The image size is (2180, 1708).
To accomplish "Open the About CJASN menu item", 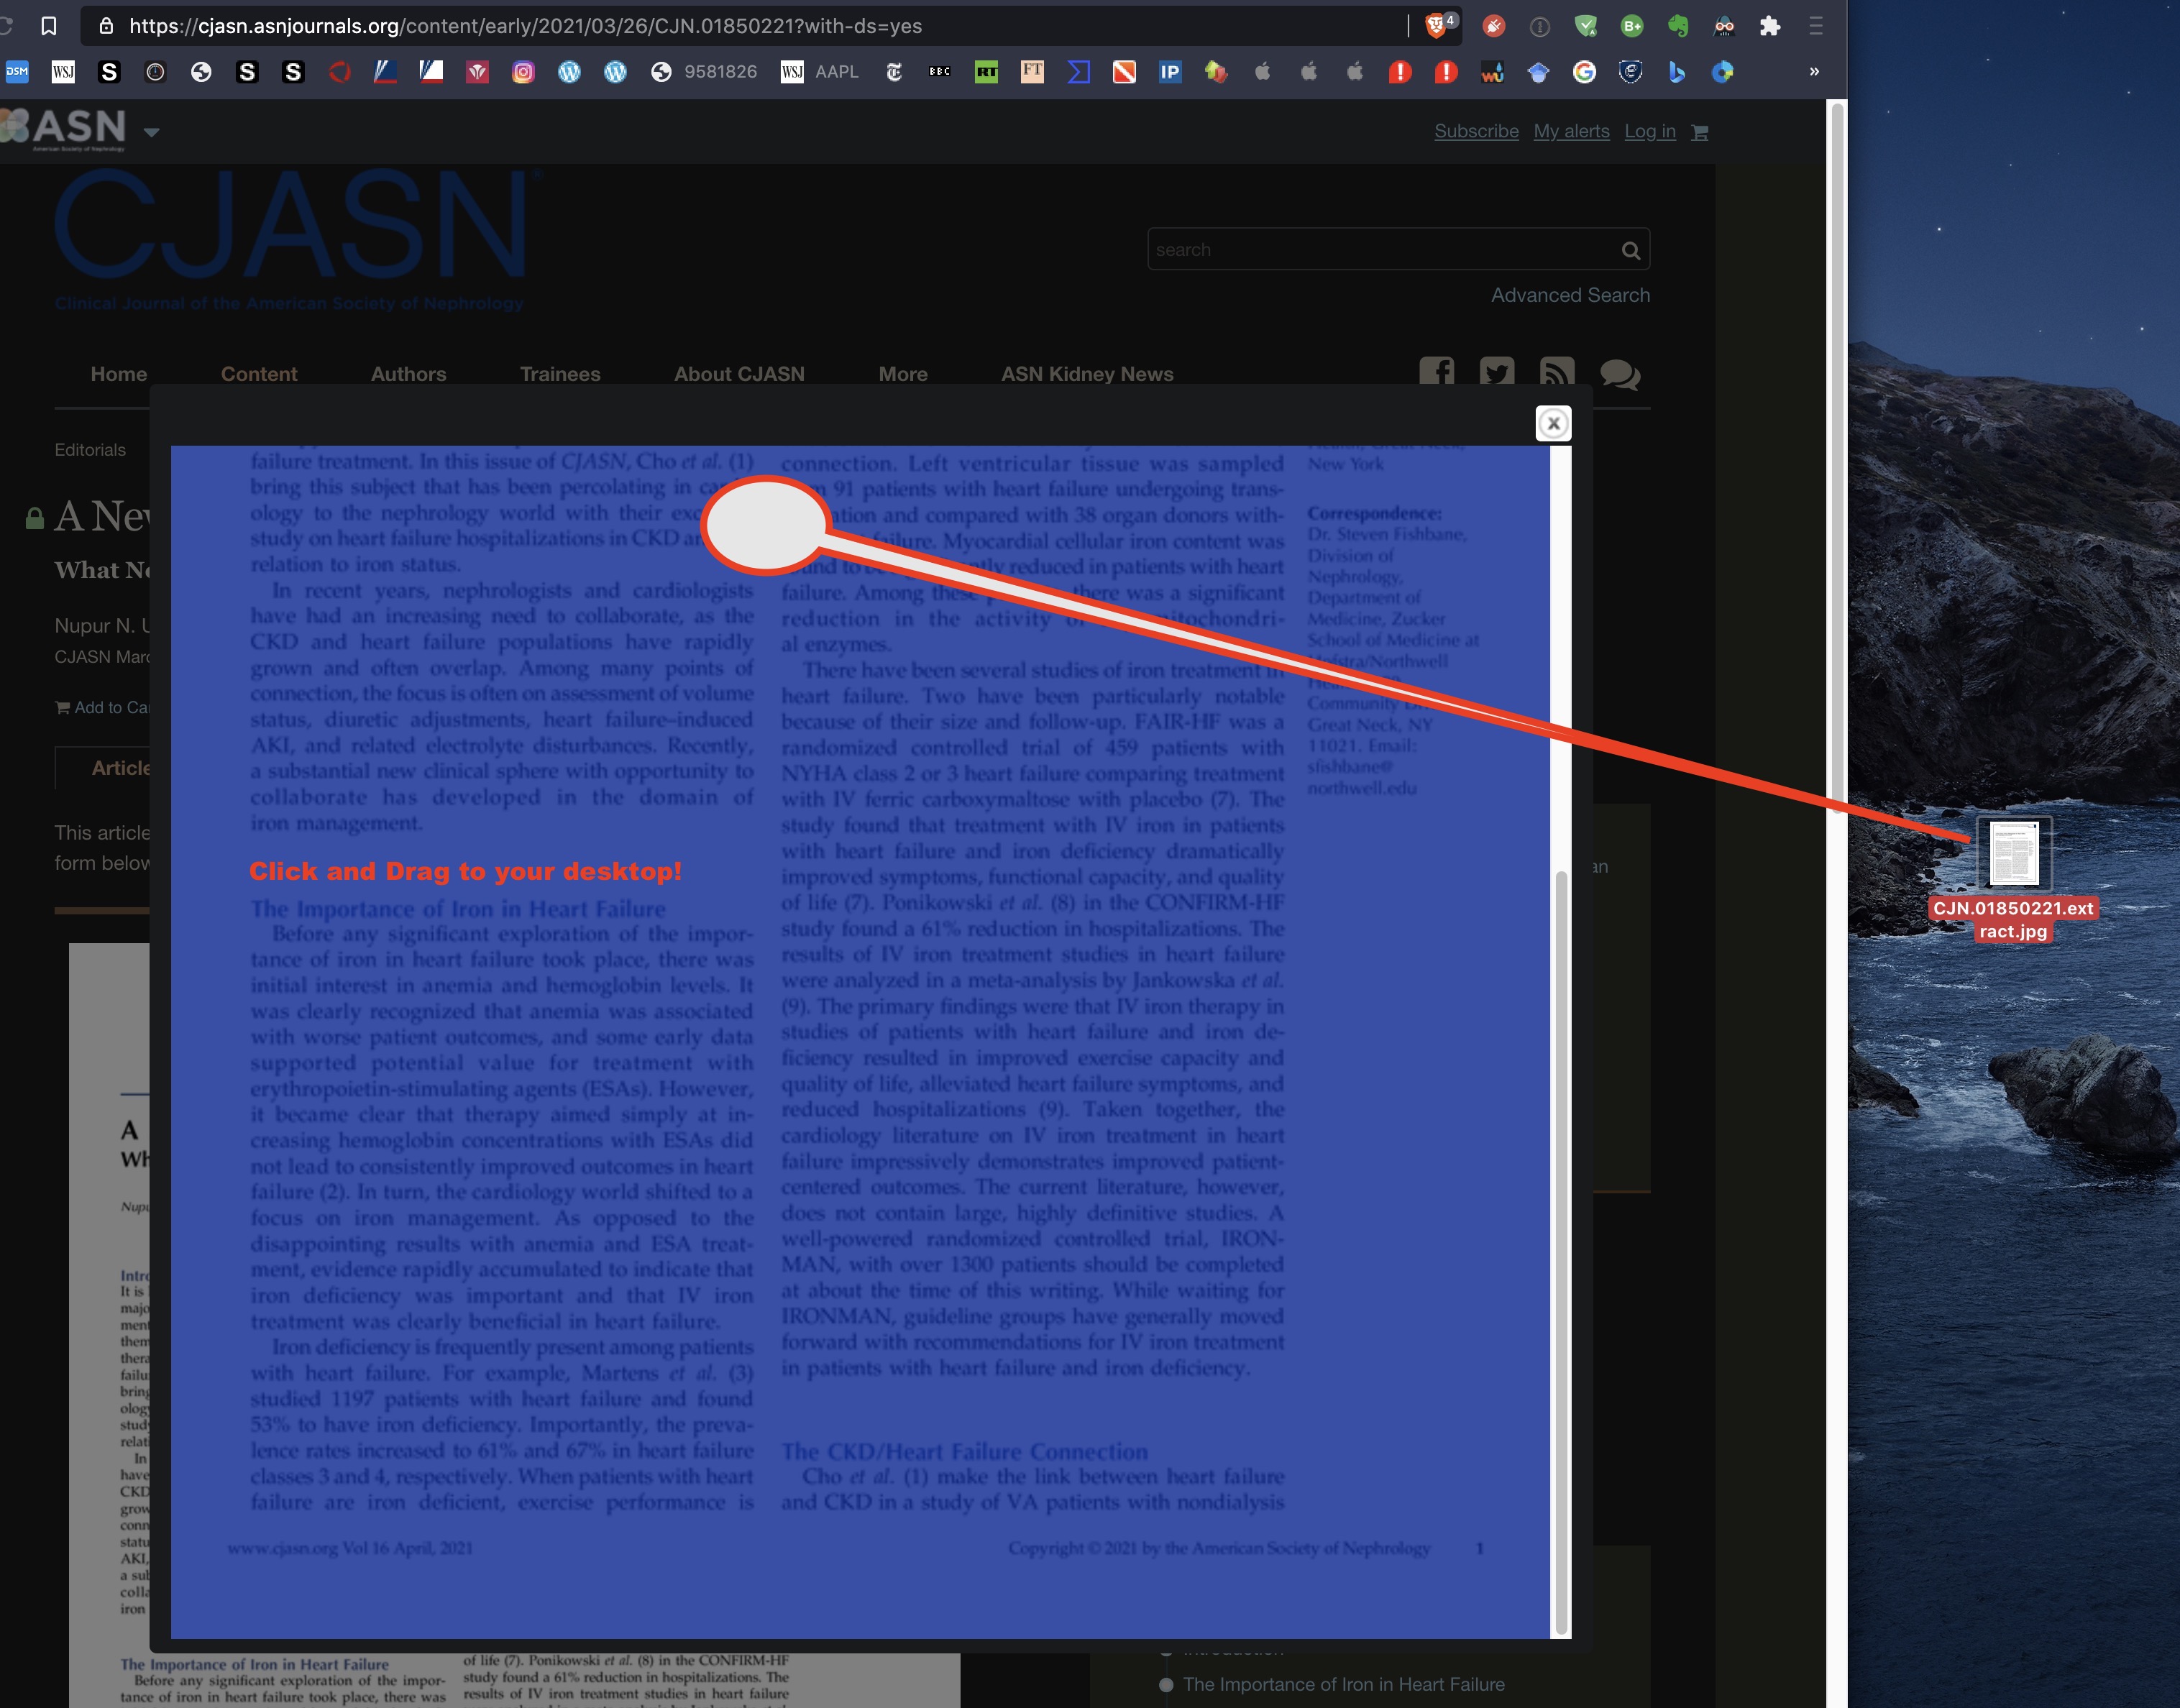I will point(739,374).
